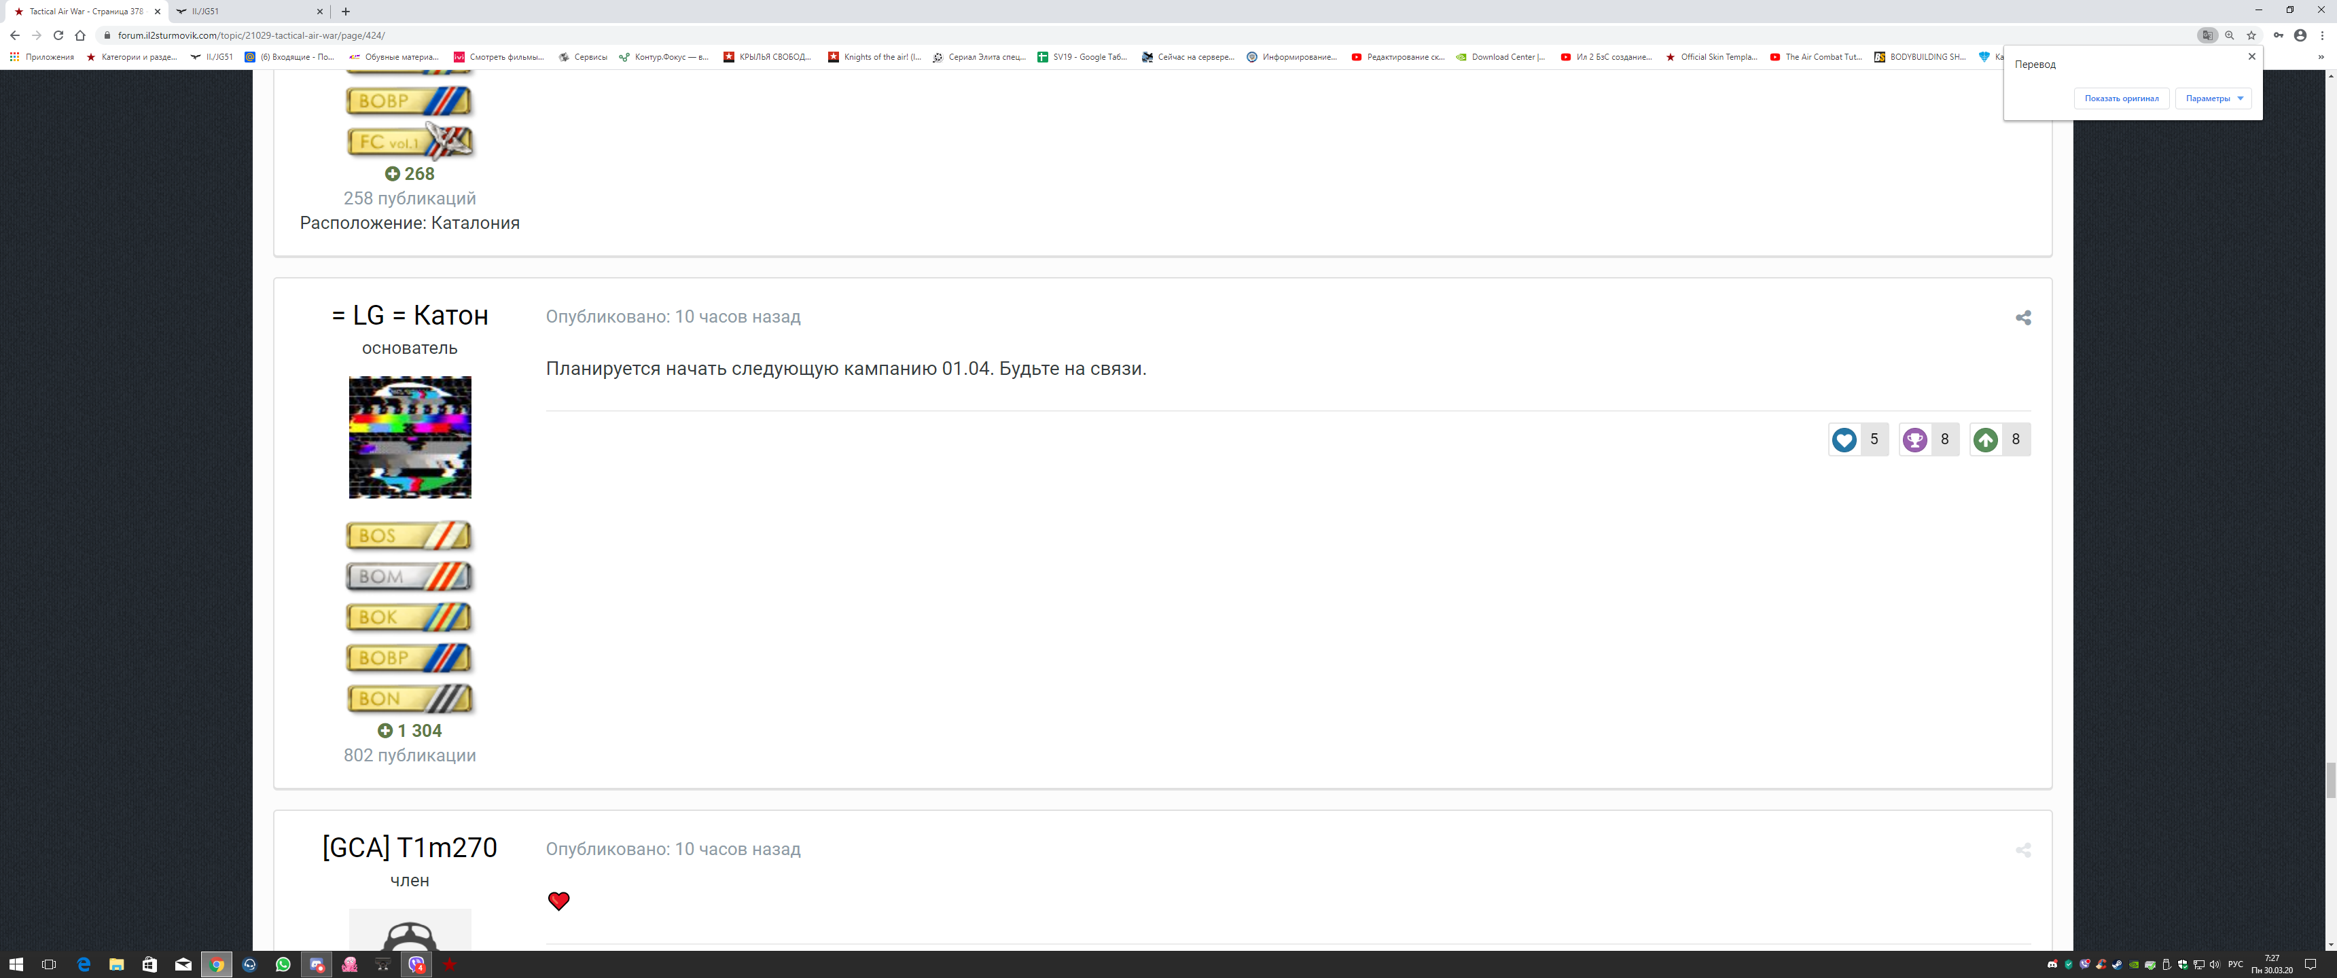The width and height of the screenshot is (2337, 978).
Task: Open the Chrome three-dot menu
Action: (2321, 35)
